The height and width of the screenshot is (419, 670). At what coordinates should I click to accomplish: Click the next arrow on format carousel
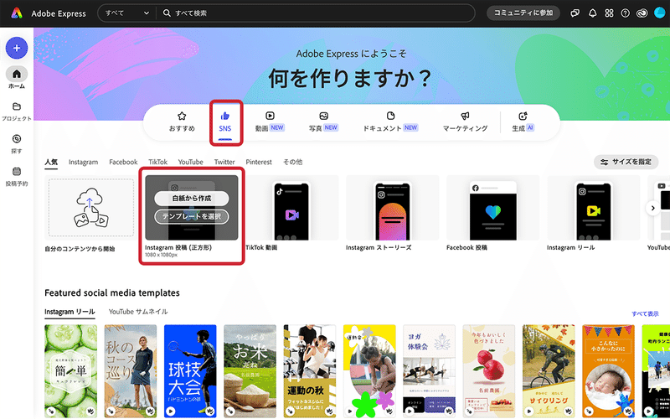(652, 208)
